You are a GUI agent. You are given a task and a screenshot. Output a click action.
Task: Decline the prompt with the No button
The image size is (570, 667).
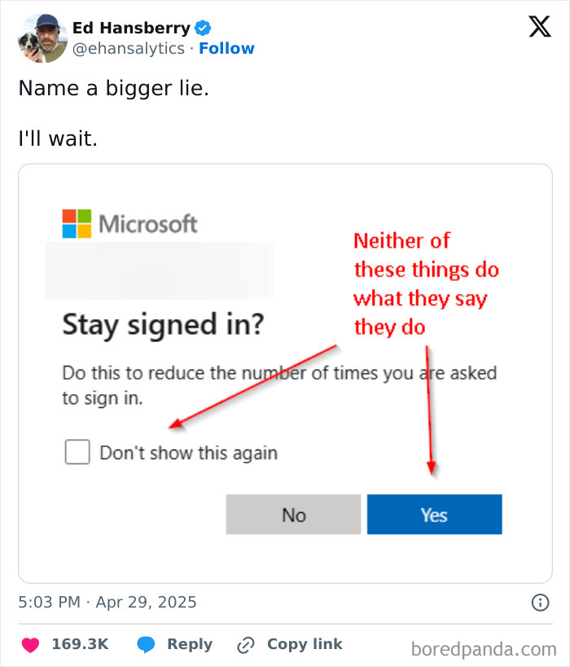pos(293,514)
